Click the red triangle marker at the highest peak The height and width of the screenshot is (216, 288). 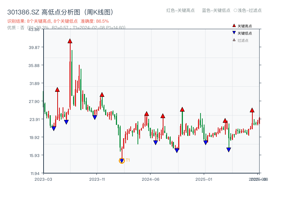(70, 41)
